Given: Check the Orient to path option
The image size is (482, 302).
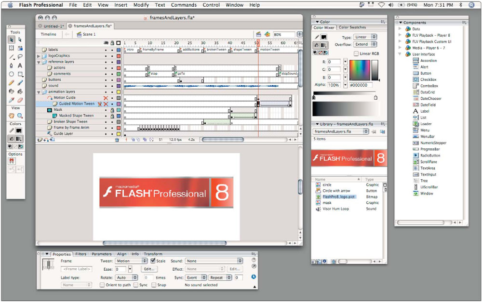Looking at the screenshot, I should click(102, 285).
